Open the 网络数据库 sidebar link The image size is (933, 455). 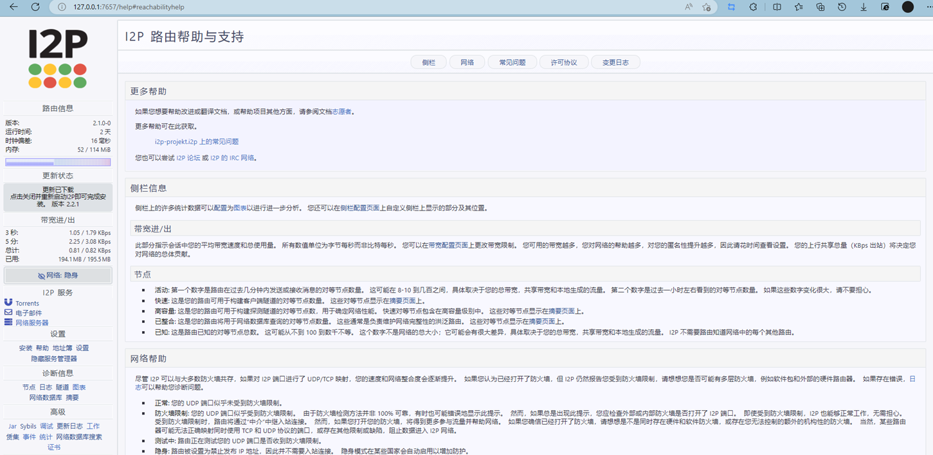point(46,398)
